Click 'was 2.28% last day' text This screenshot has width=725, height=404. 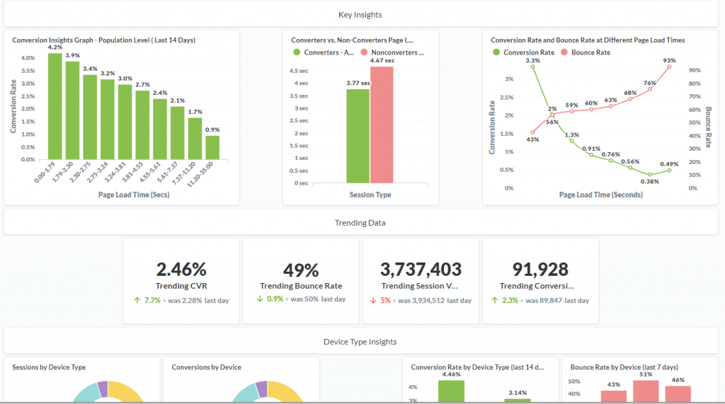[198, 301]
